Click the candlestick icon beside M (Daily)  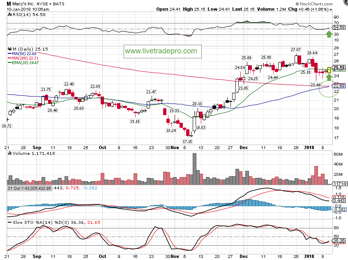coord(10,49)
